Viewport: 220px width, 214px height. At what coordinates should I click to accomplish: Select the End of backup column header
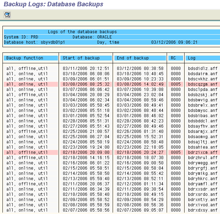point(140,58)
